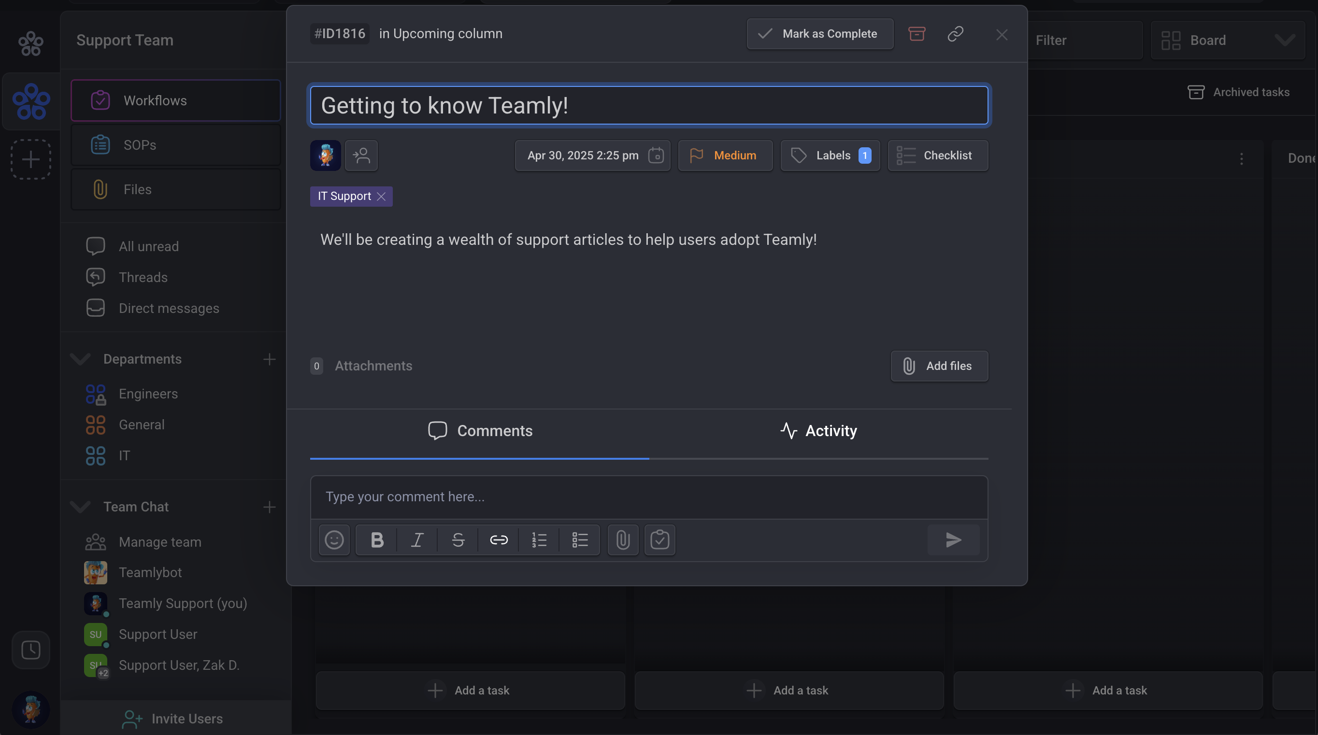This screenshot has height=735, width=1318.
Task: Send the comment with arrow button
Action: tap(953, 539)
